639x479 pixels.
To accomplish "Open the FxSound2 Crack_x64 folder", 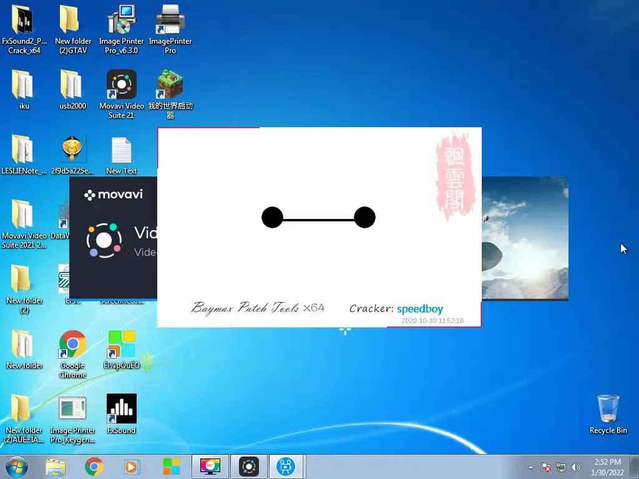I will click(x=24, y=29).
